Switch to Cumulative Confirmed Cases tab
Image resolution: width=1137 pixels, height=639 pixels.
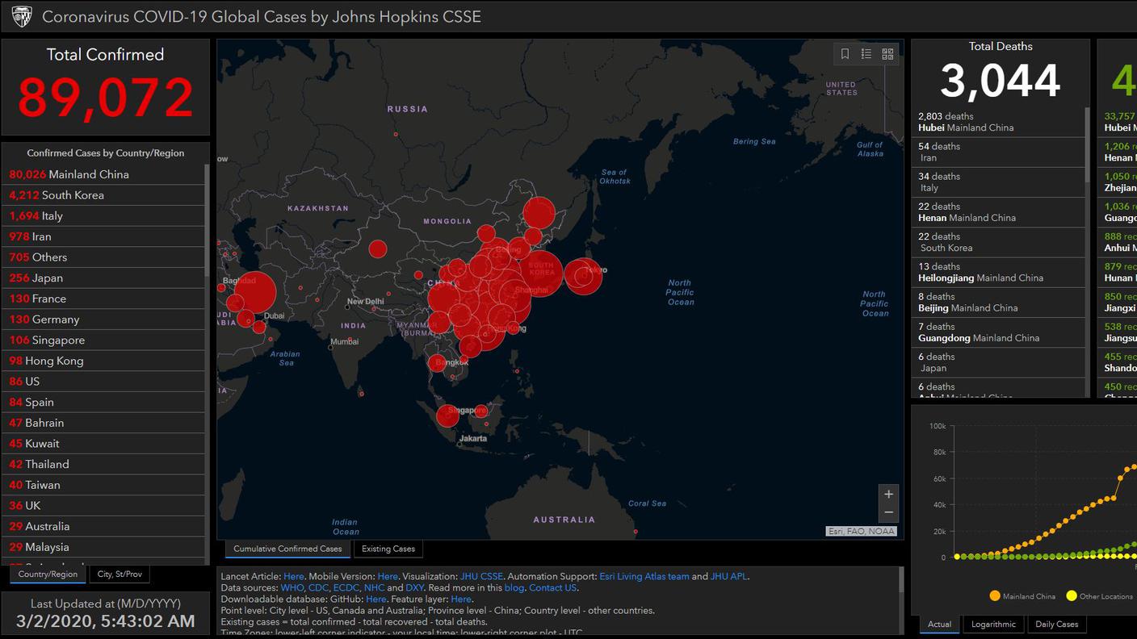click(x=287, y=549)
